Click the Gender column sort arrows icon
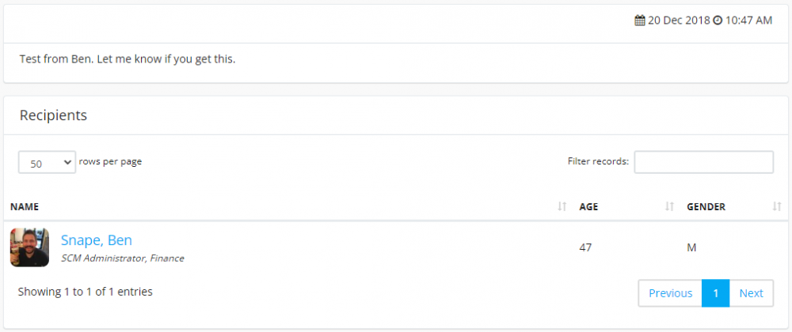Screen dimensions: 792x332 point(776,207)
